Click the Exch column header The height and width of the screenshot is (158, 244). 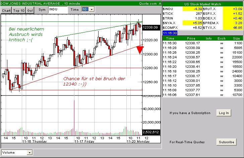[x=222, y=38]
